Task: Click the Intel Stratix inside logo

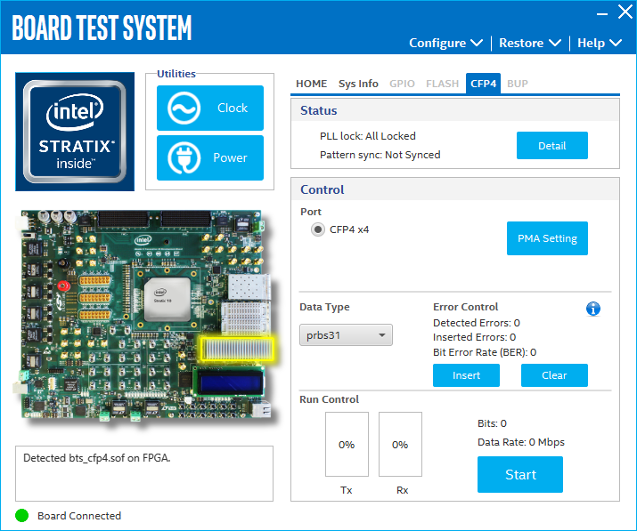Action: (x=69, y=131)
